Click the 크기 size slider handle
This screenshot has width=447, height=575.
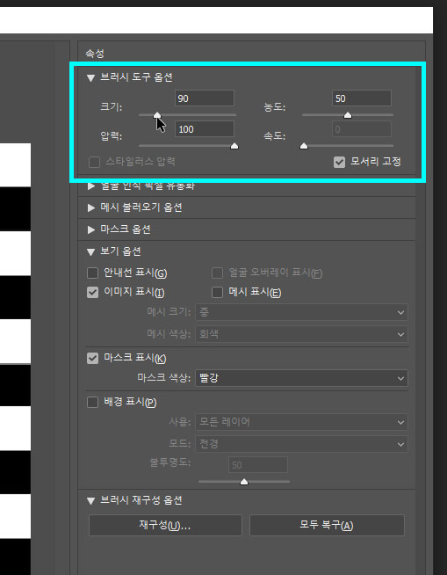pyautogui.click(x=157, y=115)
